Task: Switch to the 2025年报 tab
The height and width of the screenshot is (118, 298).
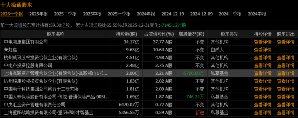Action: [x=39, y=14]
